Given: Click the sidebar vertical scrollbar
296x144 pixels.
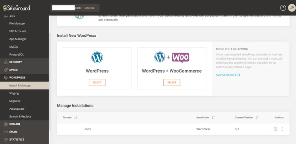Looking at the screenshot, I should [x=50, y=82].
